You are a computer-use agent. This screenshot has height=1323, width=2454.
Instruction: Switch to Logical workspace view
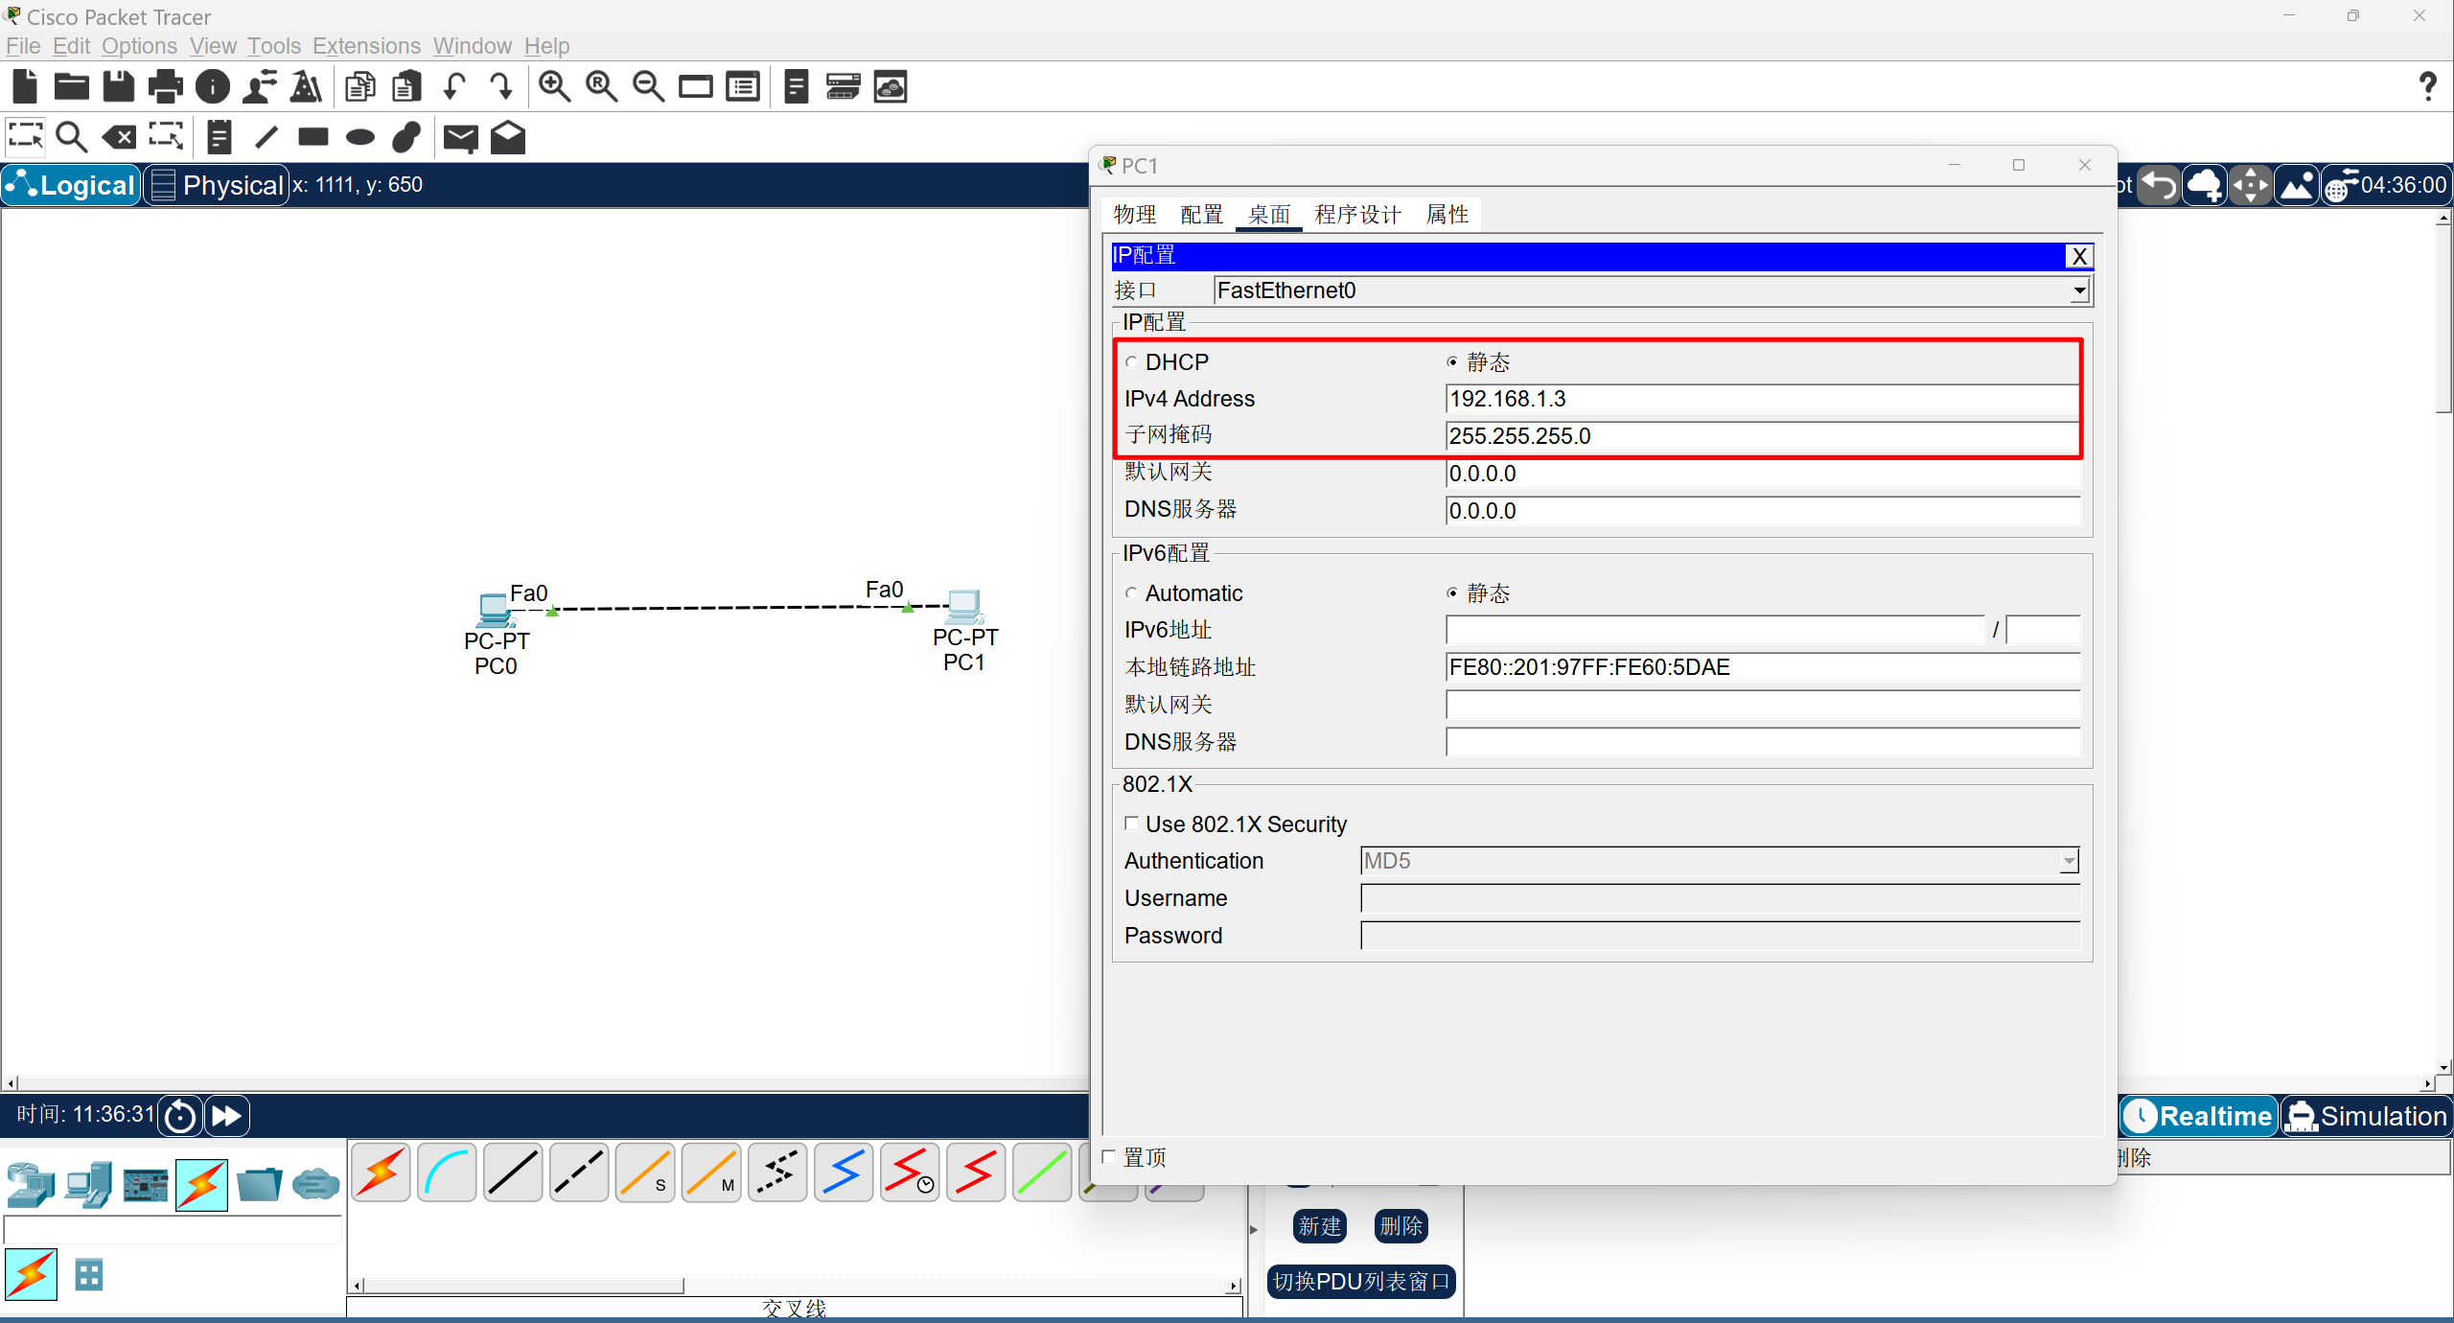click(71, 185)
